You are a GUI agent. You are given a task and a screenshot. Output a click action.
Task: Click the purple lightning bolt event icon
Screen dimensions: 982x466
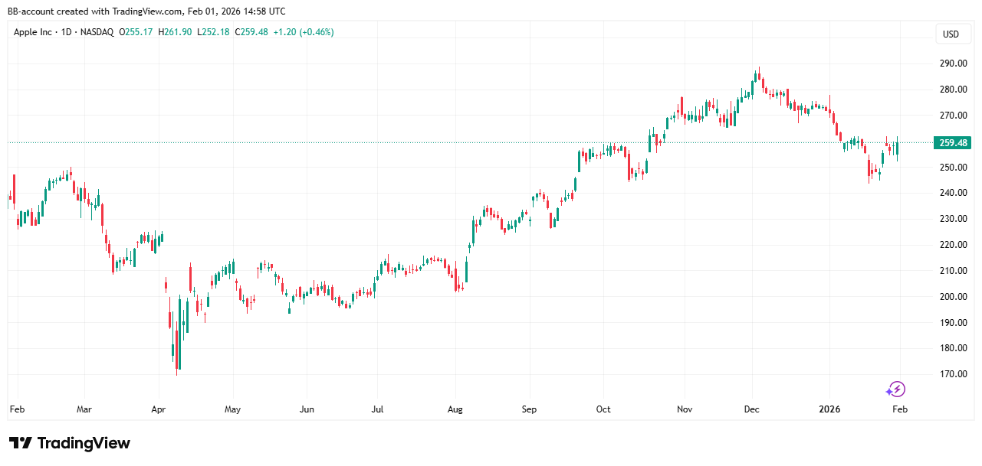pos(896,389)
